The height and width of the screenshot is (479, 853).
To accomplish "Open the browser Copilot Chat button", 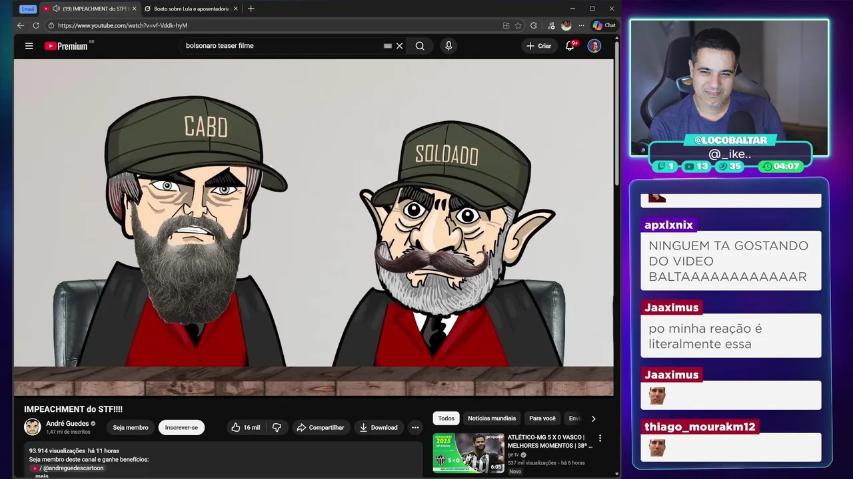I will coord(604,25).
